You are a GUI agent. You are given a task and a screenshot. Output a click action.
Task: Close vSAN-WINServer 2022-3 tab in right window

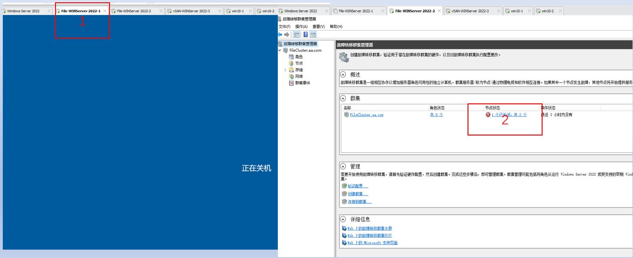[x=498, y=11]
